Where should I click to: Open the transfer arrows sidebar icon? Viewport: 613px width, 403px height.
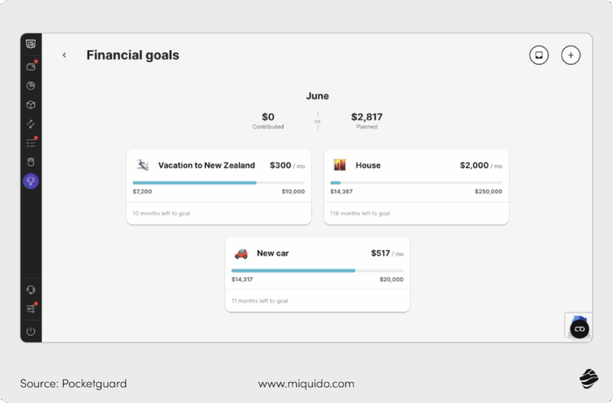(31, 123)
